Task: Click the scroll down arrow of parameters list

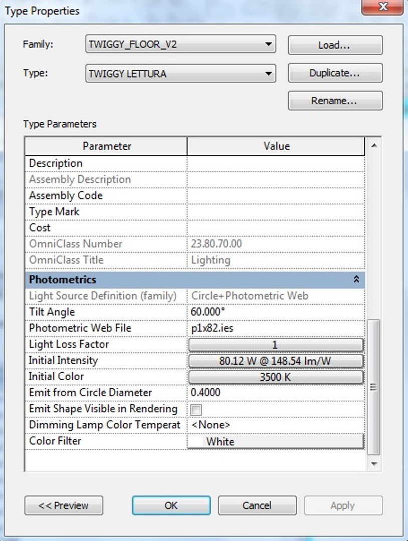Action: pyautogui.click(x=374, y=464)
